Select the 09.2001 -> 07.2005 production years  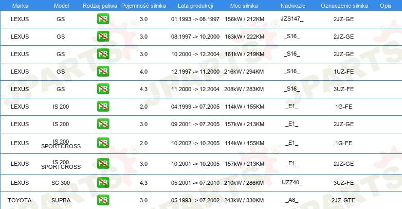point(195,124)
